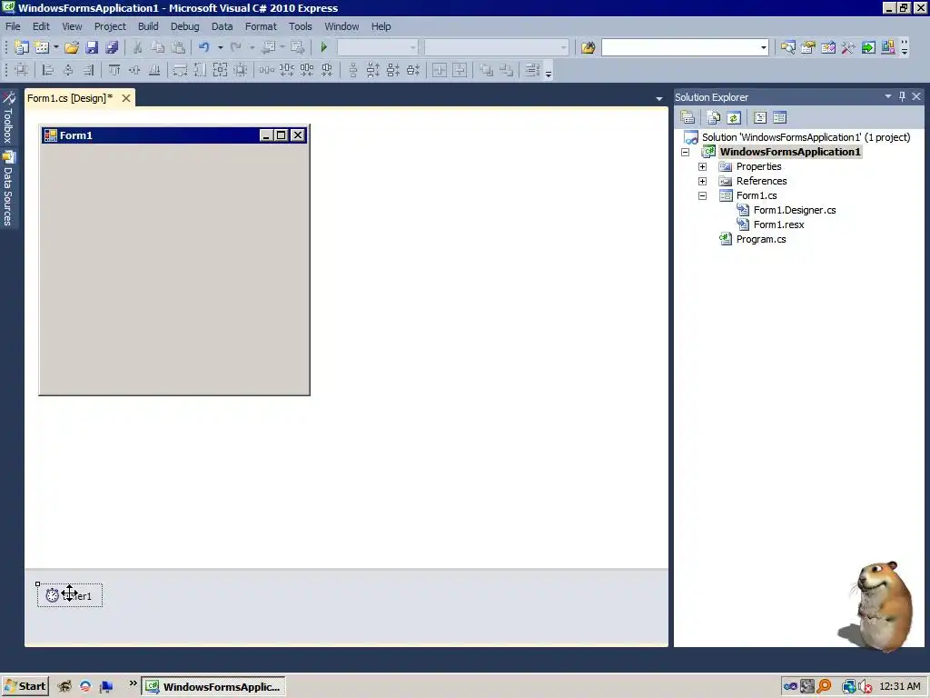930x698 pixels.
Task: Select Program.cs in Solution Explorer
Action: [x=761, y=239]
